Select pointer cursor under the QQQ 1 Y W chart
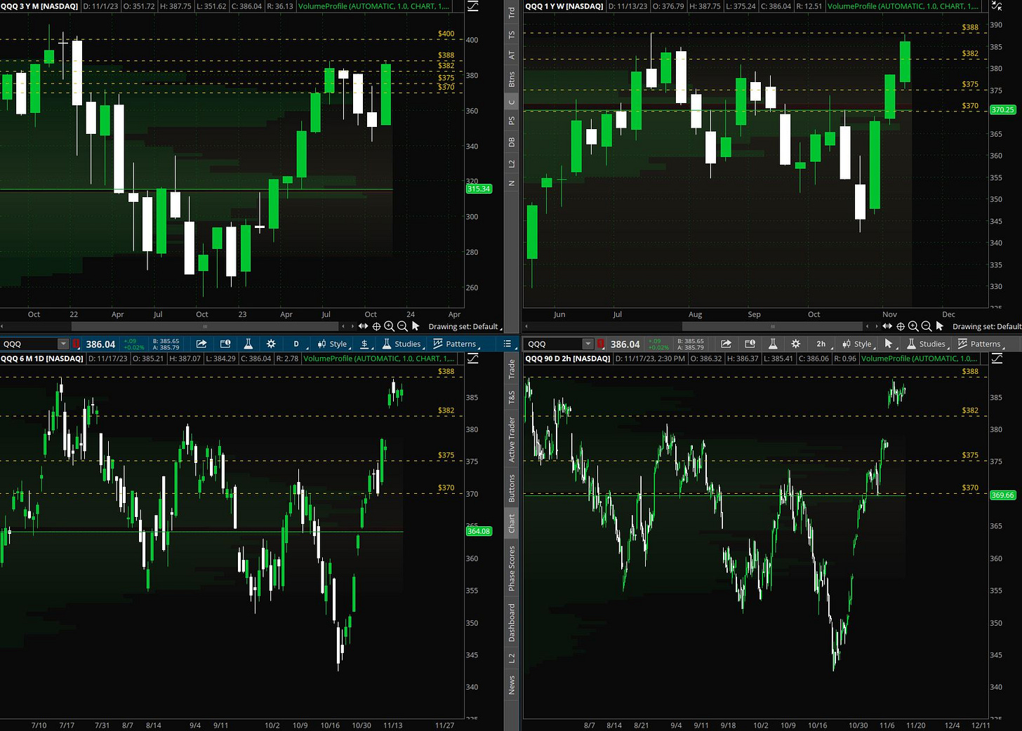This screenshot has width=1022, height=731. [940, 326]
